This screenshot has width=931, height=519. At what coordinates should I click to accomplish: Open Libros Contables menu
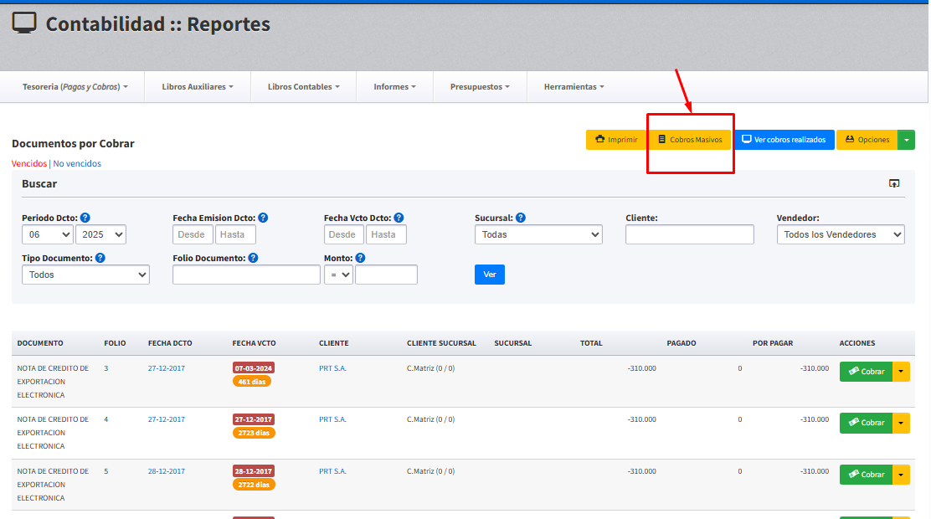[x=303, y=87]
